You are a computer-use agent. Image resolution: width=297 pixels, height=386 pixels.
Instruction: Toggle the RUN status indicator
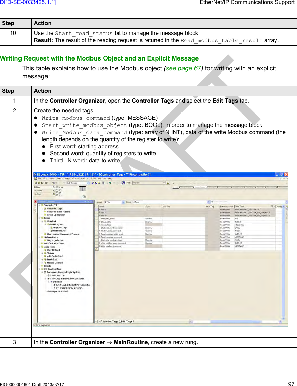tap(59, 187)
